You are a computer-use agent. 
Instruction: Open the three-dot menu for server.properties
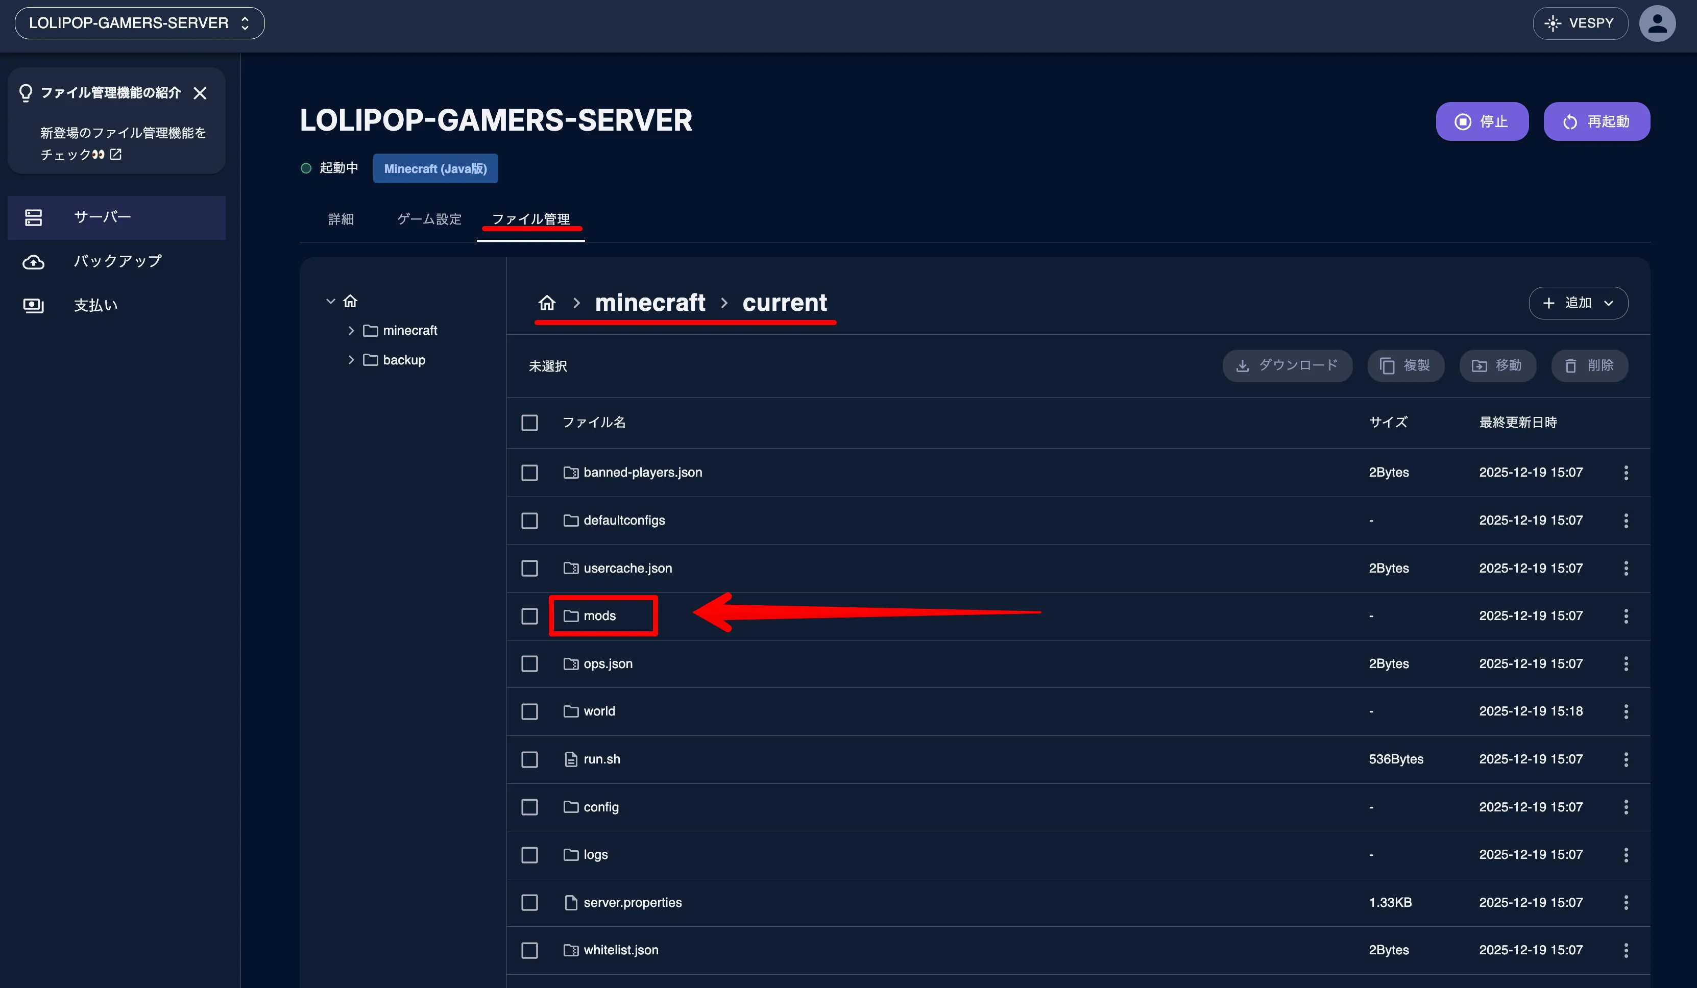(x=1626, y=903)
